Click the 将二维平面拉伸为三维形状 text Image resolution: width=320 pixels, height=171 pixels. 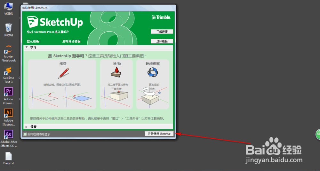[118, 87]
